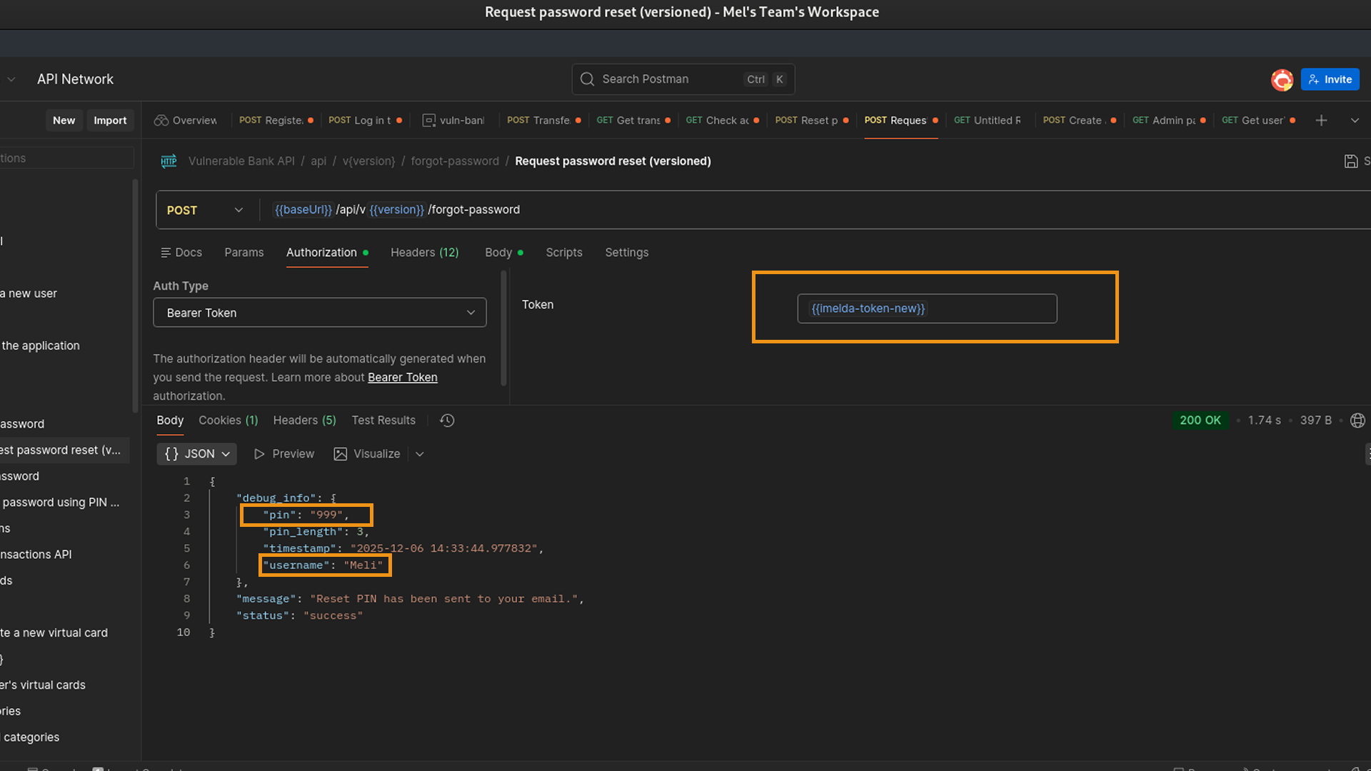Open the JSON response format dropdown
This screenshot has width=1371, height=771.
197,454
